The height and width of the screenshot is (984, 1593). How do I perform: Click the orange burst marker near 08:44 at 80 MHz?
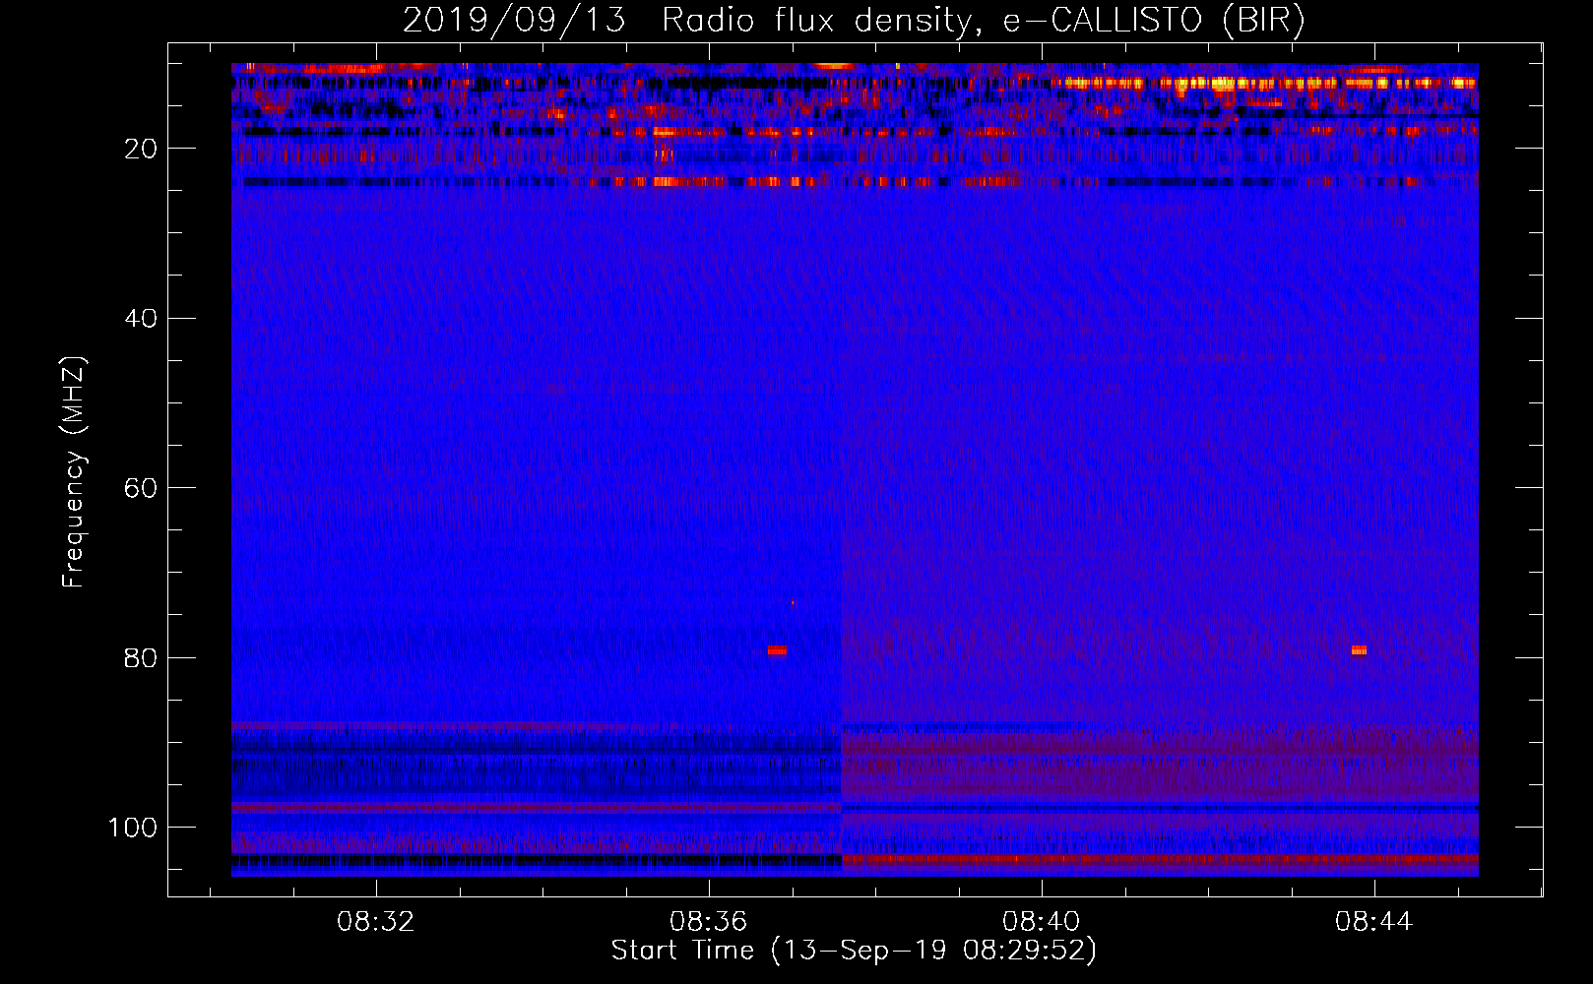(1359, 650)
